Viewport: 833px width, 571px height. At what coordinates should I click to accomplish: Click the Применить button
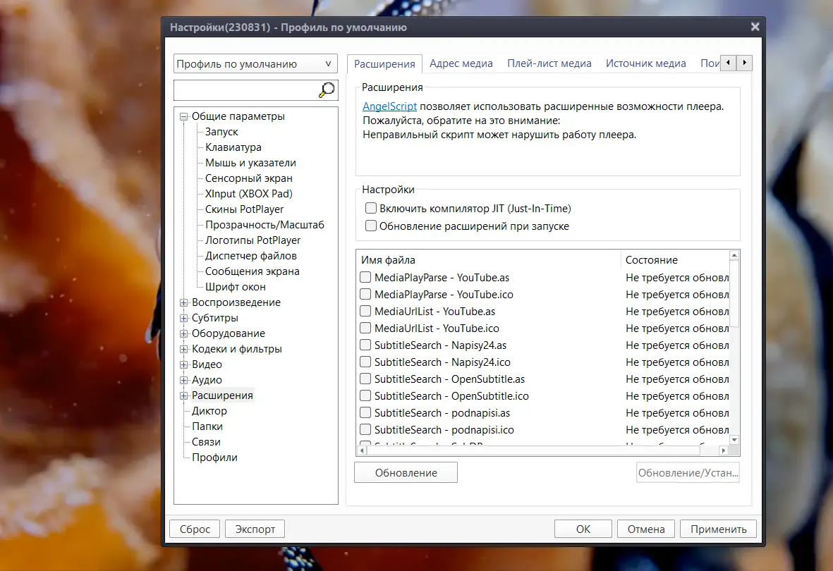(718, 529)
